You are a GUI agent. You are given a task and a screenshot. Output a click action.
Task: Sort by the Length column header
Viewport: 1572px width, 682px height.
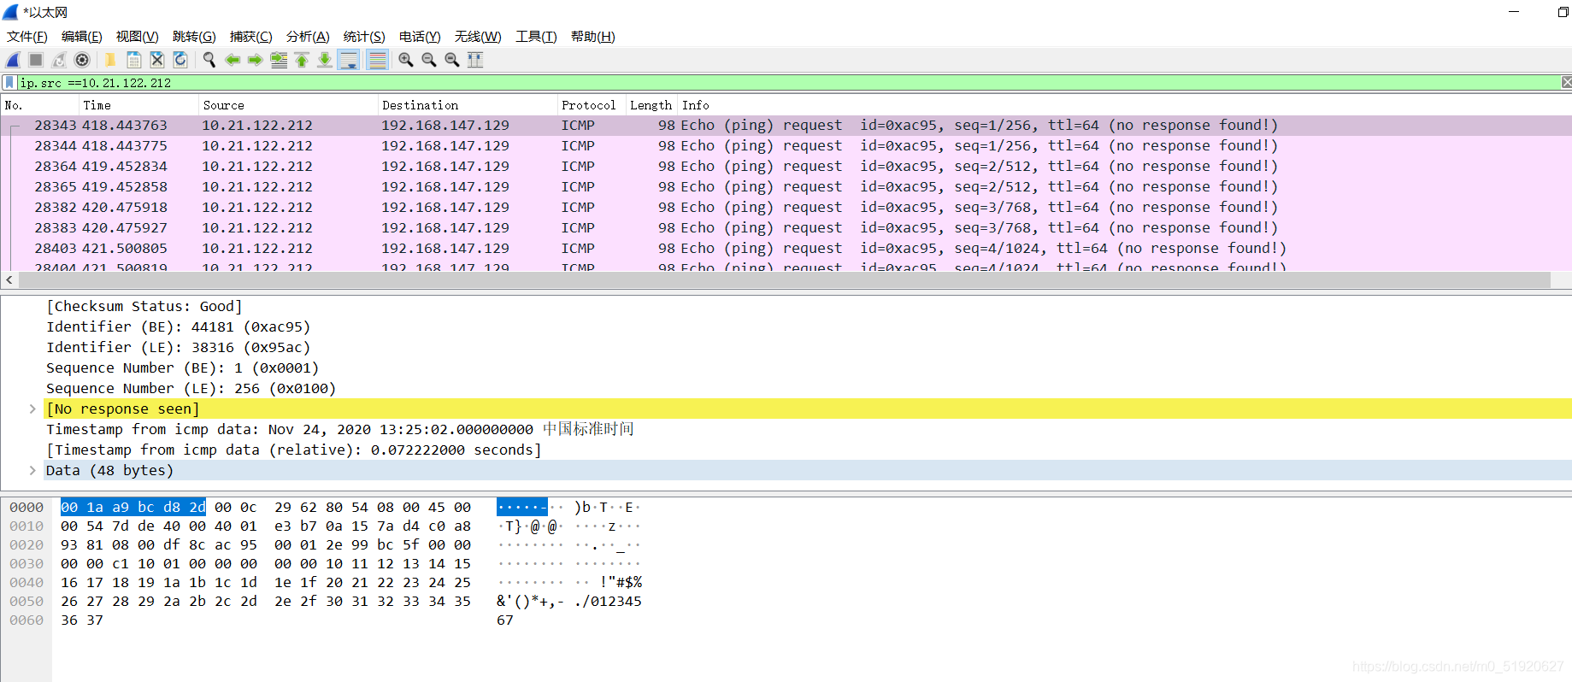(651, 105)
